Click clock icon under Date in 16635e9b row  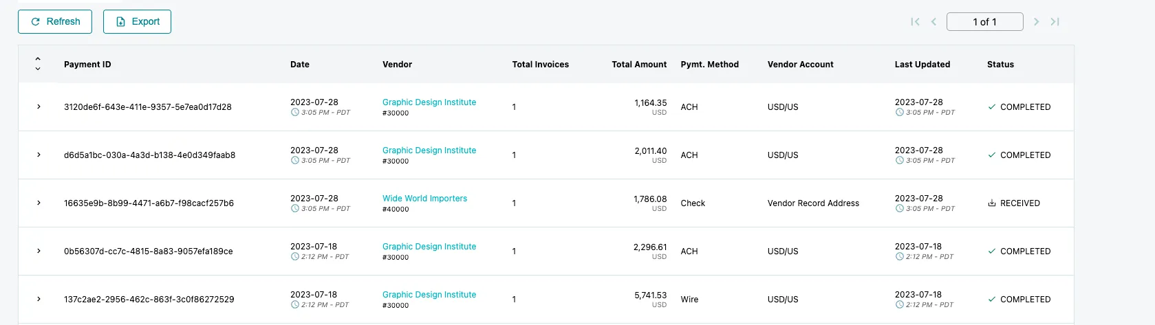[x=294, y=208]
